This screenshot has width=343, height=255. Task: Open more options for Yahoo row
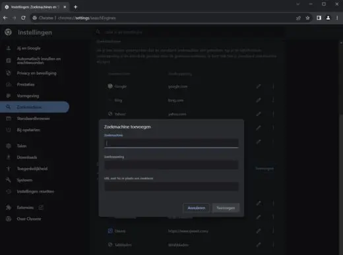click(273, 114)
